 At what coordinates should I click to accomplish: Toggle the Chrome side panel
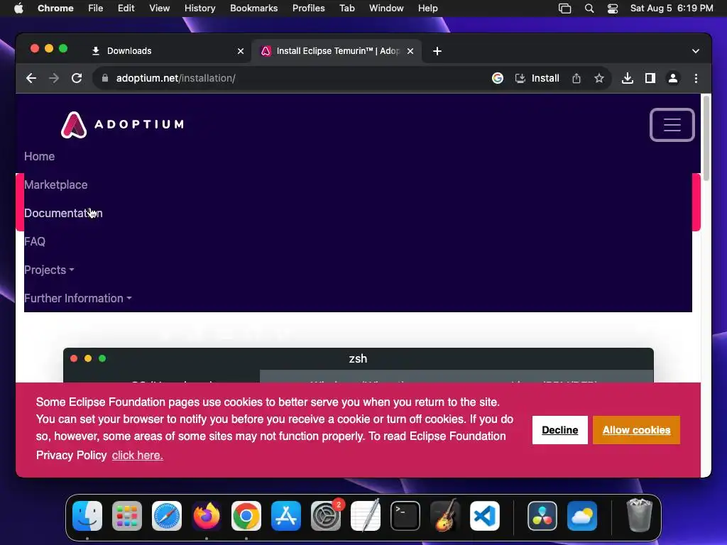pyautogui.click(x=650, y=78)
